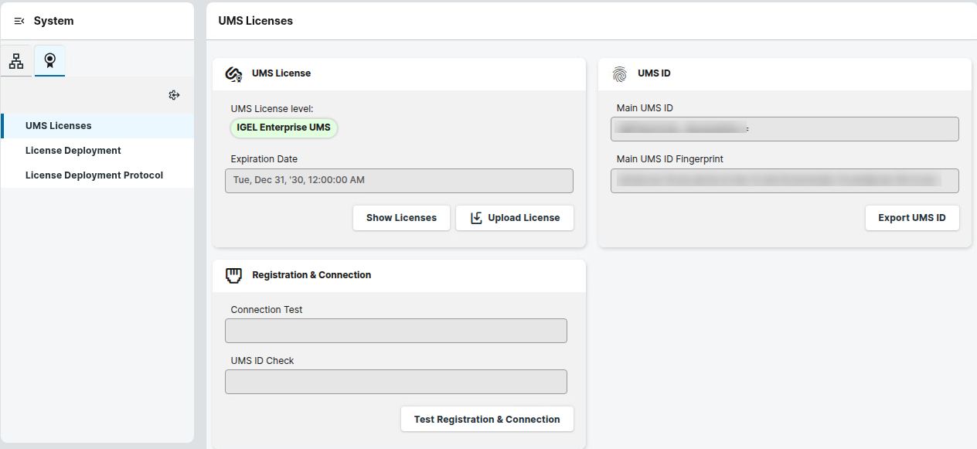Open License Deployment in the sidebar
The image size is (977, 449).
click(x=73, y=151)
